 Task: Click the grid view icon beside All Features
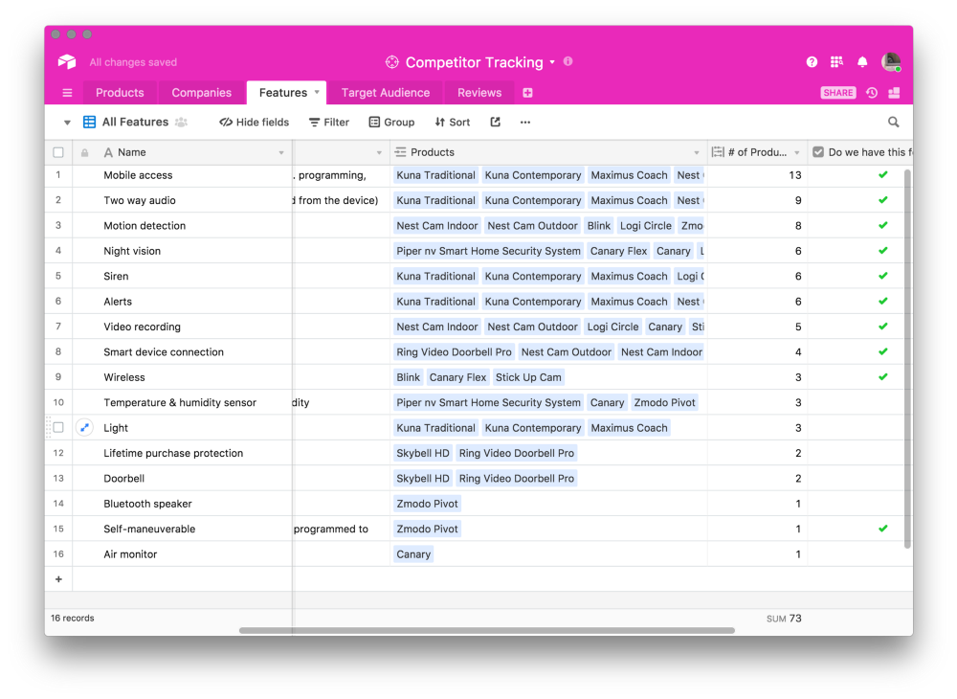[x=89, y=123]
